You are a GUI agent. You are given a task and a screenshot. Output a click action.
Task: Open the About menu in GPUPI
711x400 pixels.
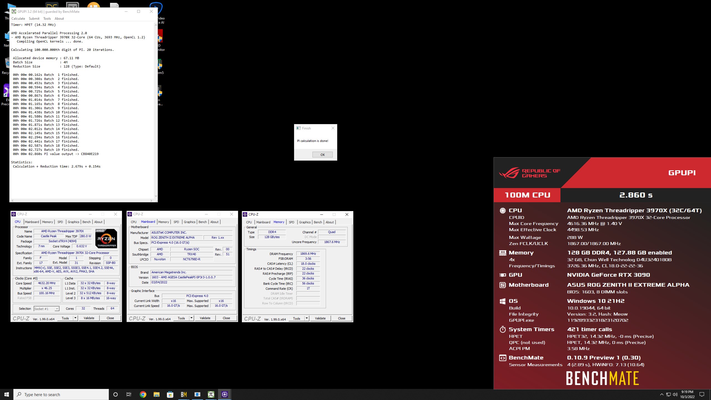pyautogui.click(x=59, y=19)
